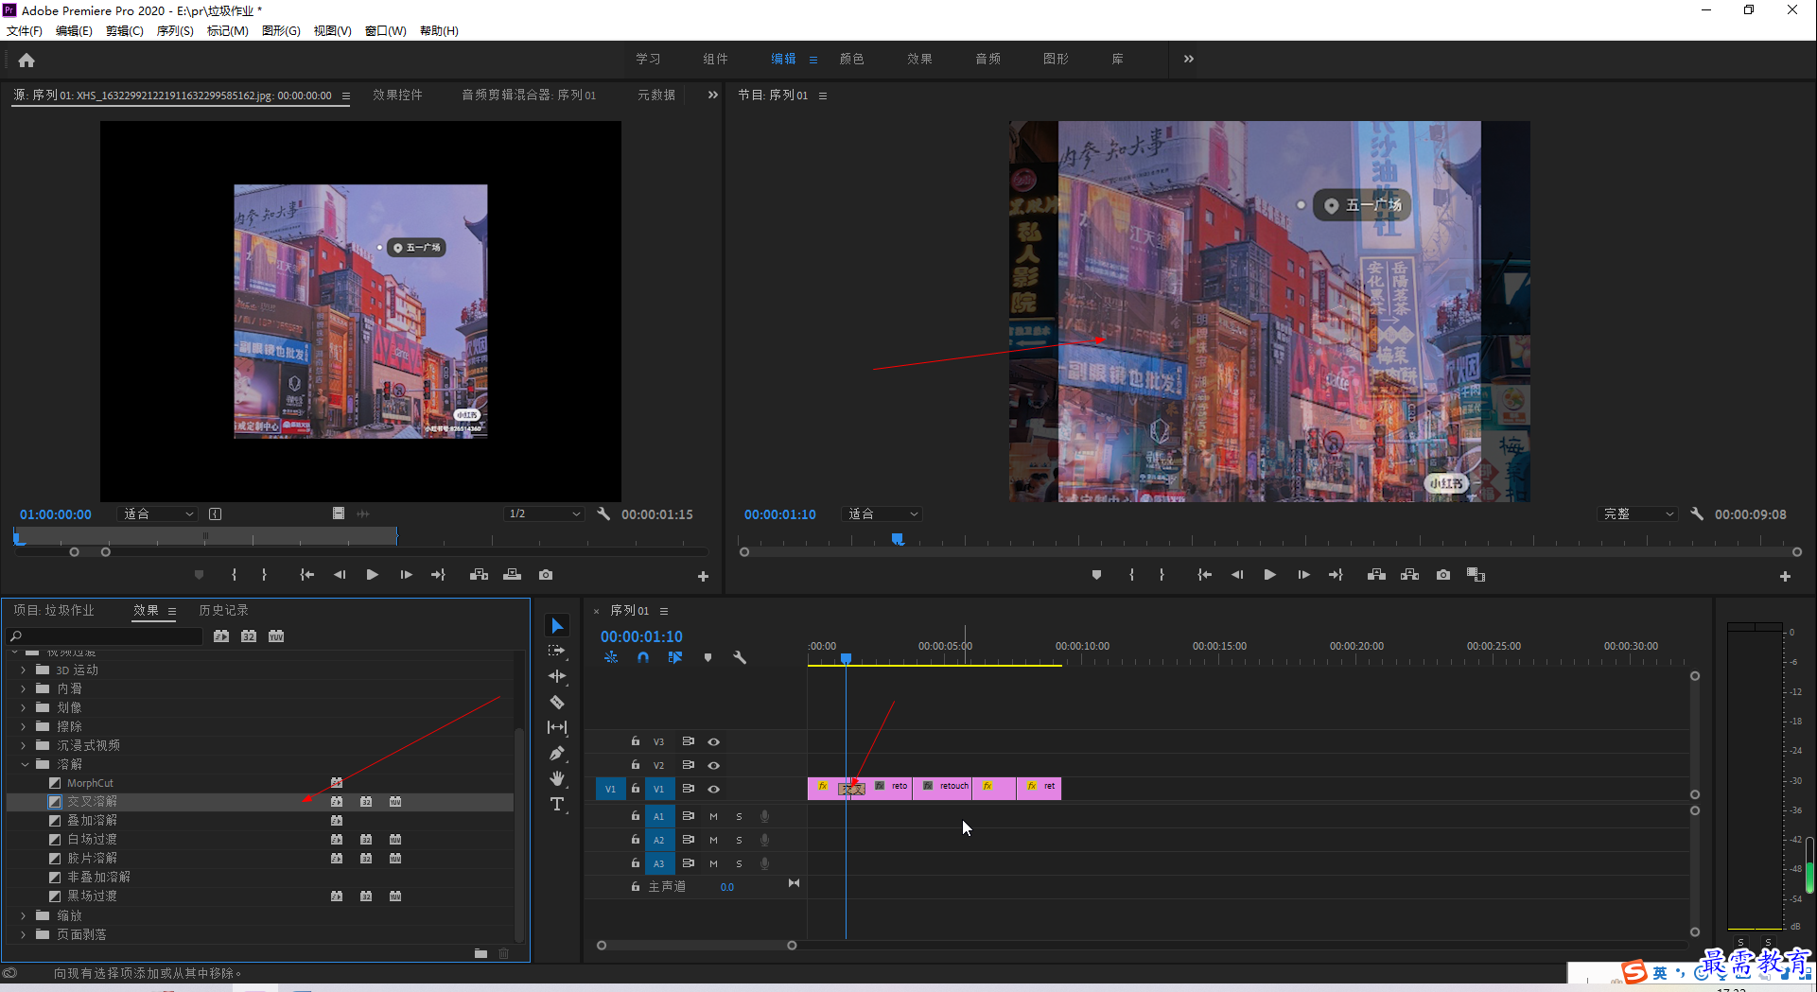
Task: Toggle linked selection in timeline
Action: (675, 657)
